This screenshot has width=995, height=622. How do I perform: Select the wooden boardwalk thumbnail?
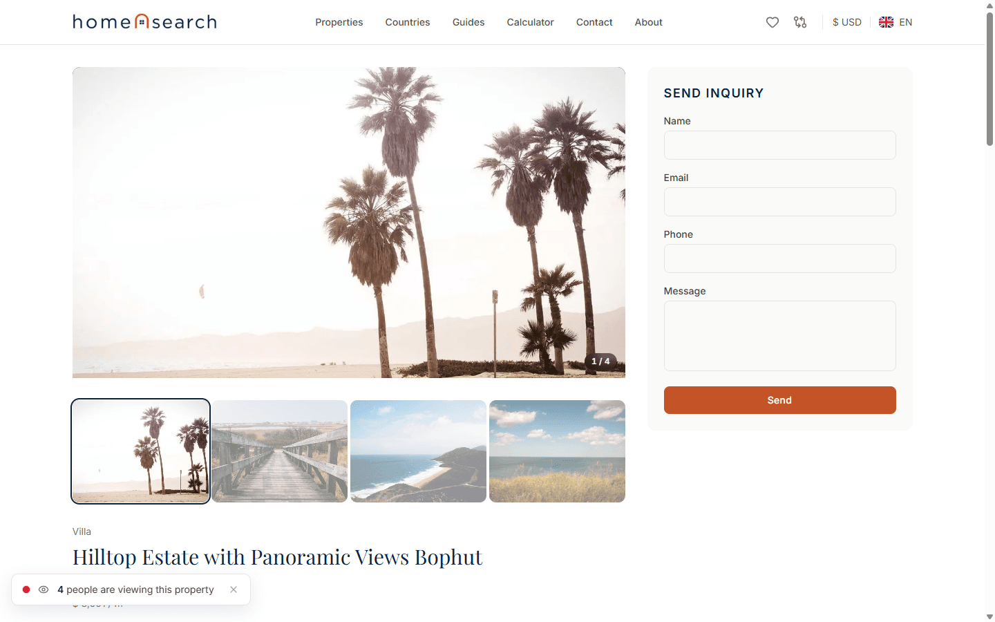279,451
